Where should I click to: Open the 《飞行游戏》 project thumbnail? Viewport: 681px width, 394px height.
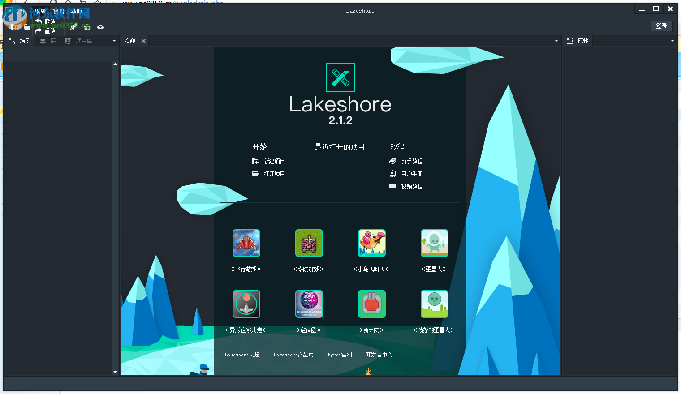pyautogui.click(x=246, y=243)
